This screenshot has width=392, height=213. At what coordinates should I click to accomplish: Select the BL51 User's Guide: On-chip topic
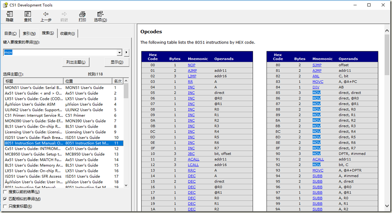click(34, 126)
